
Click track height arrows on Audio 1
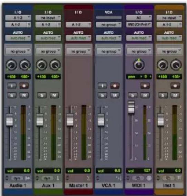(x=7, y=178)
